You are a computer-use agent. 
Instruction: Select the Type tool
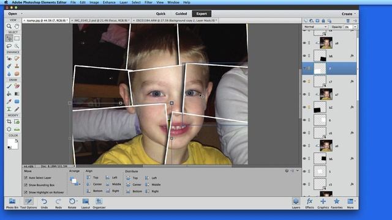click(9, 109)
